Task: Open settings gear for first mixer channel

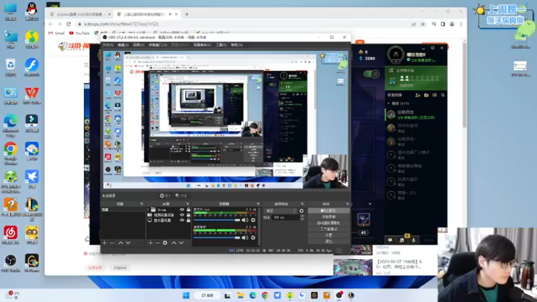Action: [x=253, y=220]
